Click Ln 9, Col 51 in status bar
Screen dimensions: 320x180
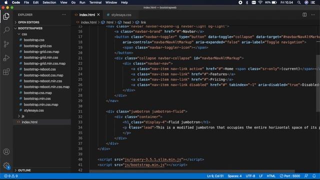[x=215, y=176]
